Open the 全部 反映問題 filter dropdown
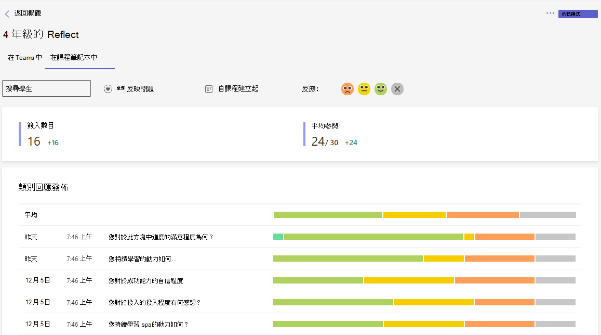The height and width of the screenshot is (335, 601). pos(135,88)
